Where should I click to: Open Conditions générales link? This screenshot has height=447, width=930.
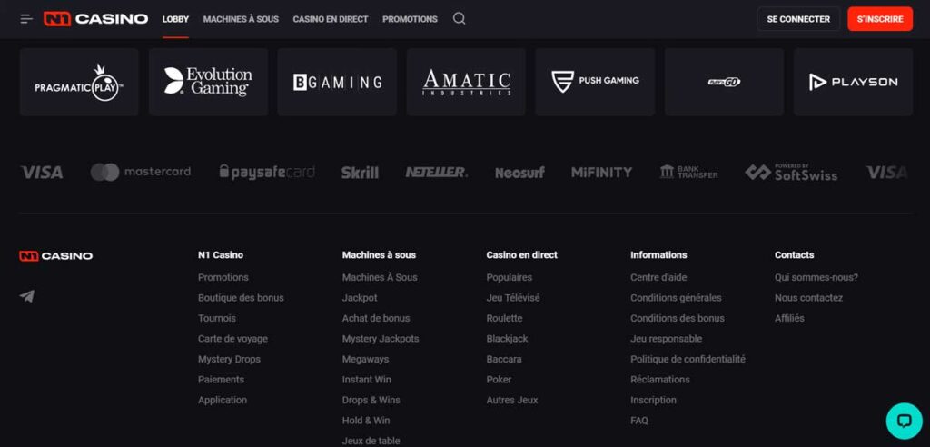(676, 298)
